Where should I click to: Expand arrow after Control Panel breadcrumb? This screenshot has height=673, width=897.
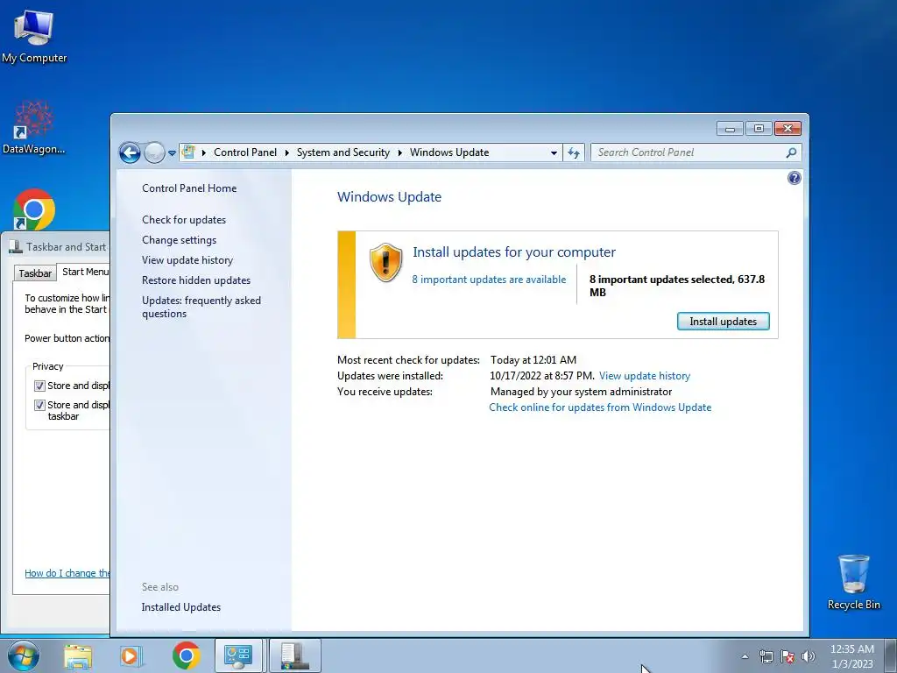[x=287, y=152]
